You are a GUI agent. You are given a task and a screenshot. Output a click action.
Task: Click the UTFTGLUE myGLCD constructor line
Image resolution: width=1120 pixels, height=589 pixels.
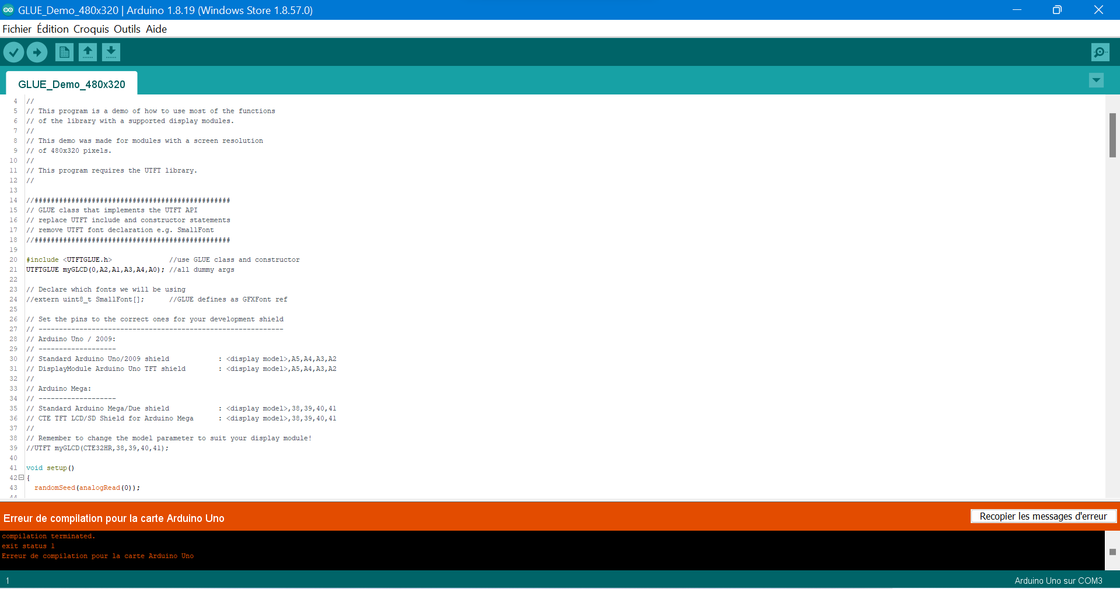pos(130,270)
